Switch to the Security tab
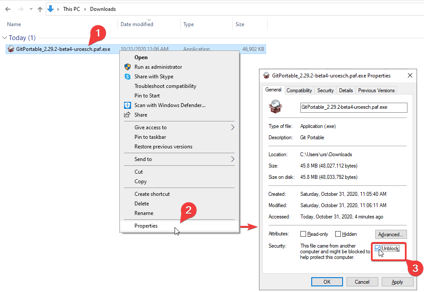This screenshot has width=424, height=292. pos(325,91)
